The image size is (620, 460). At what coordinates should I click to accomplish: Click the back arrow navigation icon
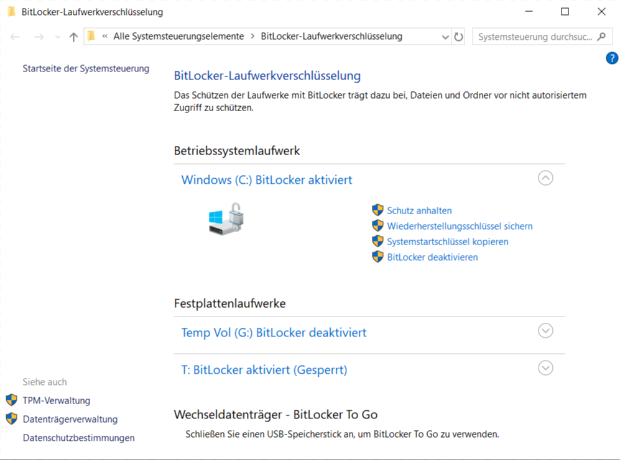(15, 37)
